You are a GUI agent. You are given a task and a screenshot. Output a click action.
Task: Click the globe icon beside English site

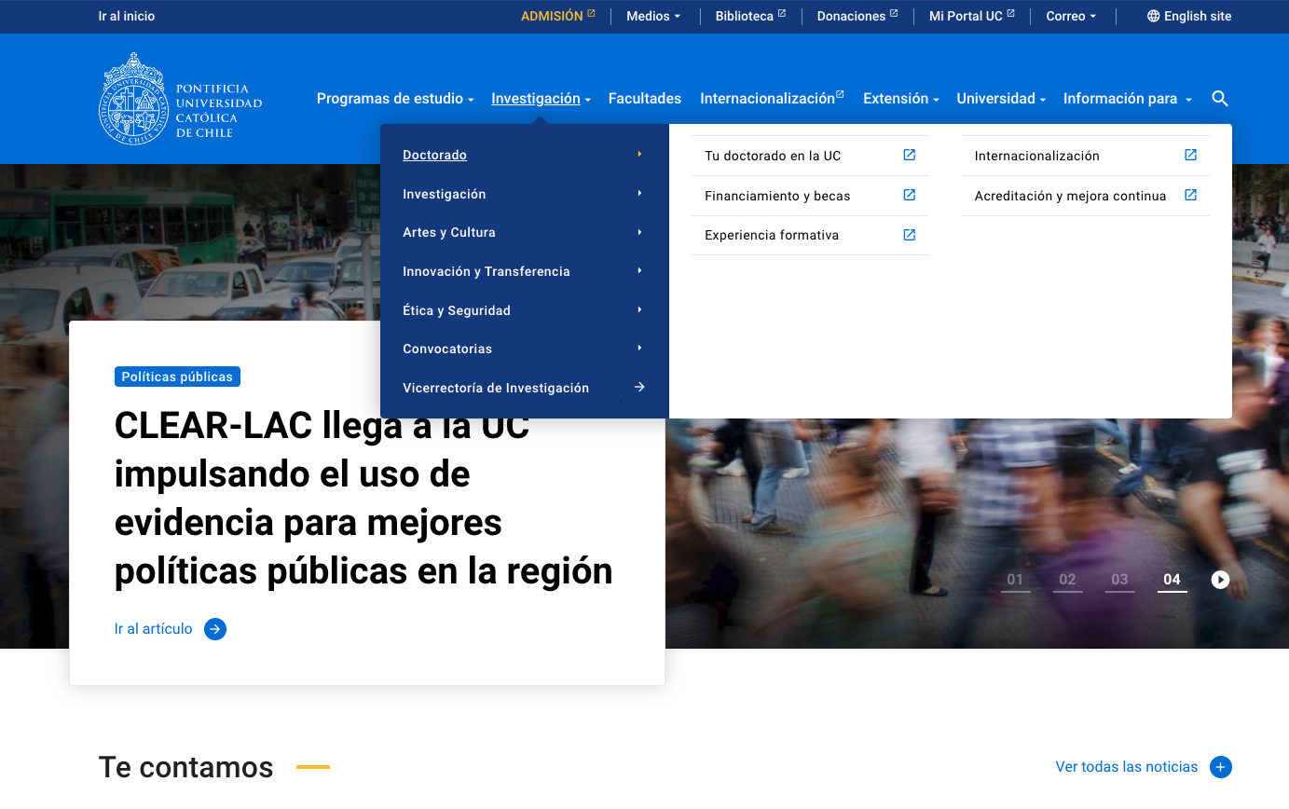click(1154, 16)
